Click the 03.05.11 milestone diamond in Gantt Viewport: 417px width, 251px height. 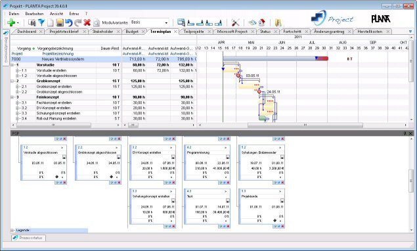[238, 76]
